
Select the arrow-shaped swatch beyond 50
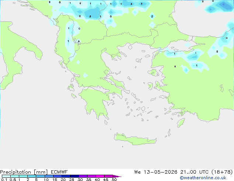[x=117, y=176]
